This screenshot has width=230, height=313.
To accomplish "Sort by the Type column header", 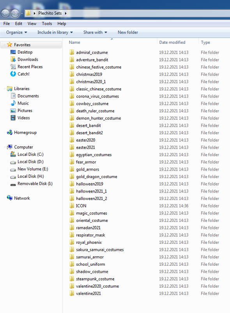I will pos(205,42).
